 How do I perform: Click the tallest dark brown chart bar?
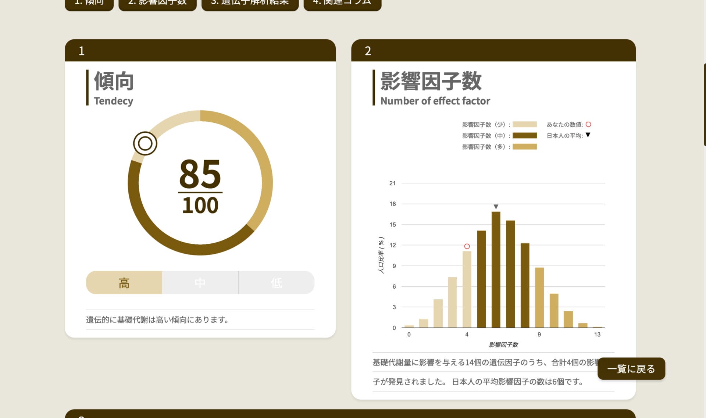[496, 270]
